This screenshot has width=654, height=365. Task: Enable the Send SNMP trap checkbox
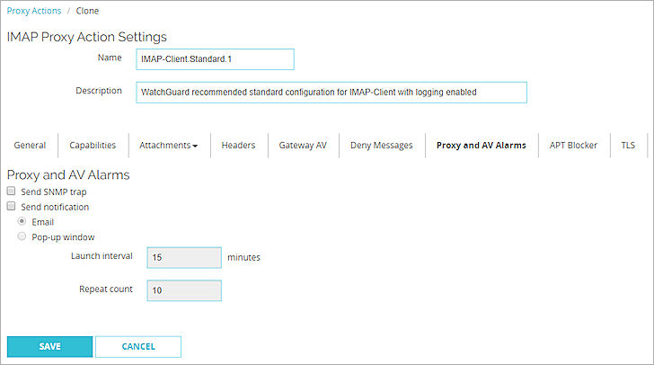[x=12, y=192]
